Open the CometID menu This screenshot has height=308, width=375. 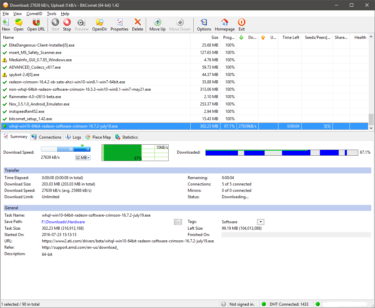tap(34, 14)
